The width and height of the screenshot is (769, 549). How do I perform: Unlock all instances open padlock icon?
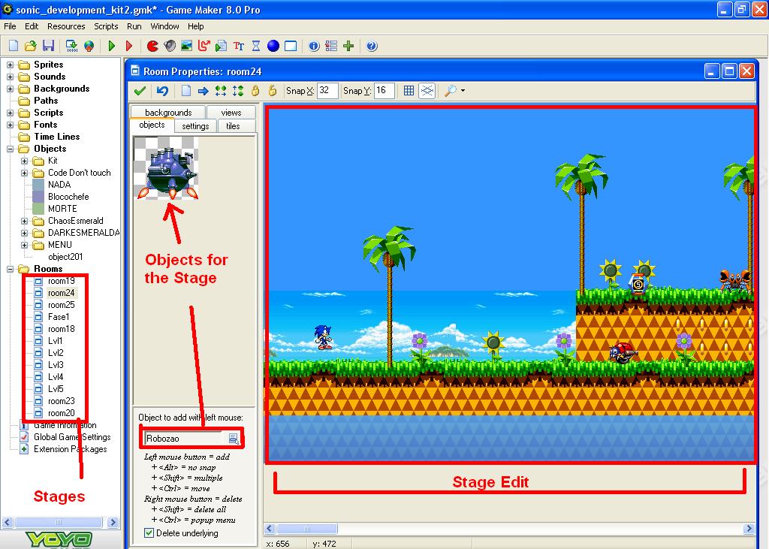pyautogui.click(x=273, y=91)
